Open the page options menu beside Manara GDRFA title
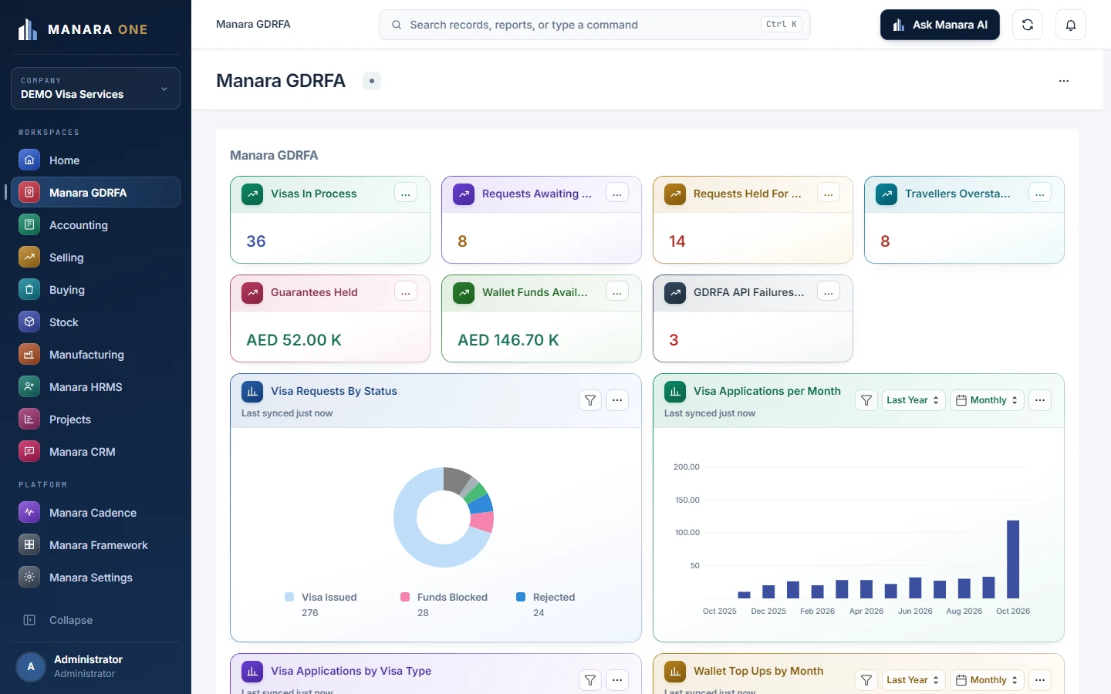This screenshot has height=694, width=1111. tap(1064, 81)
